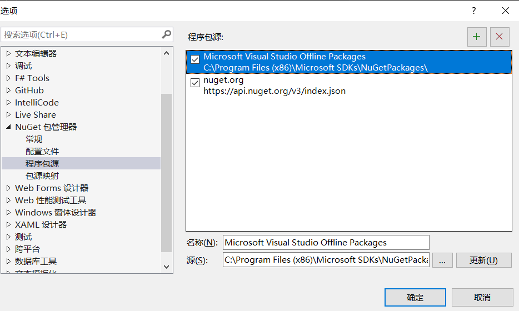519x311 pixels.
Task: Select the 数据库工具 label in tree
Action: 36,262
